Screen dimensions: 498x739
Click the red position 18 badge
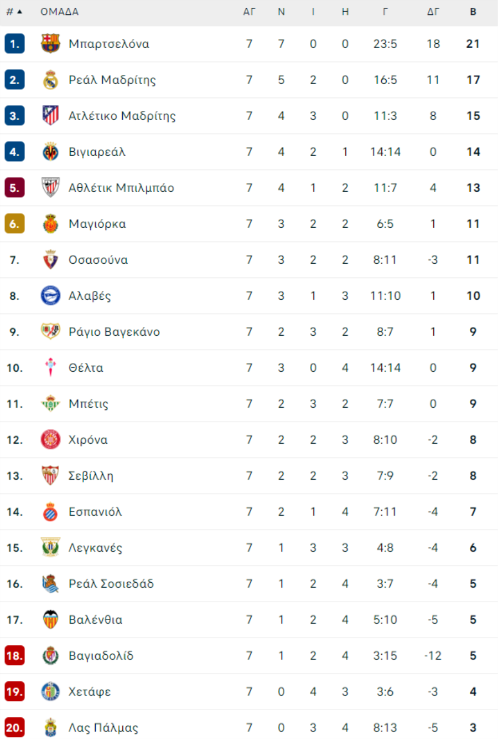(14, 656)
